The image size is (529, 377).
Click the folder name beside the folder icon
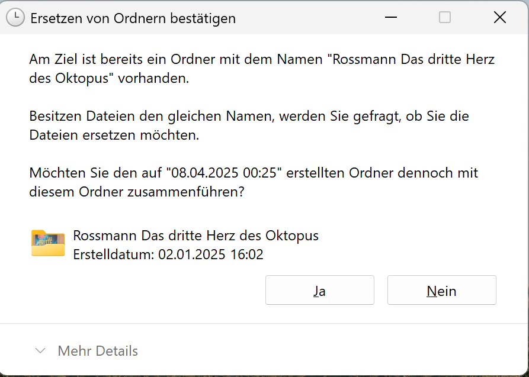coord(195,236)
